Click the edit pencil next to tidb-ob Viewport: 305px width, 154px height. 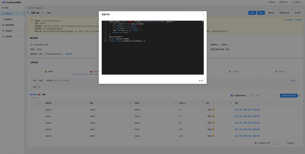[x=42, y=13]
